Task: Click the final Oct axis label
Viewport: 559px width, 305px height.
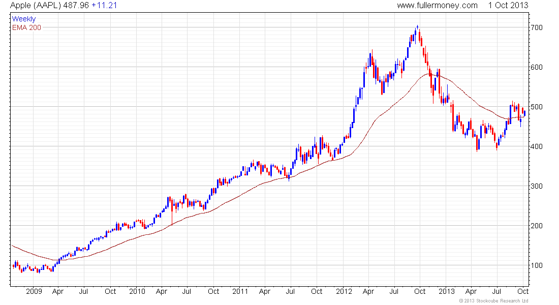Action: (x=522, y=291)
